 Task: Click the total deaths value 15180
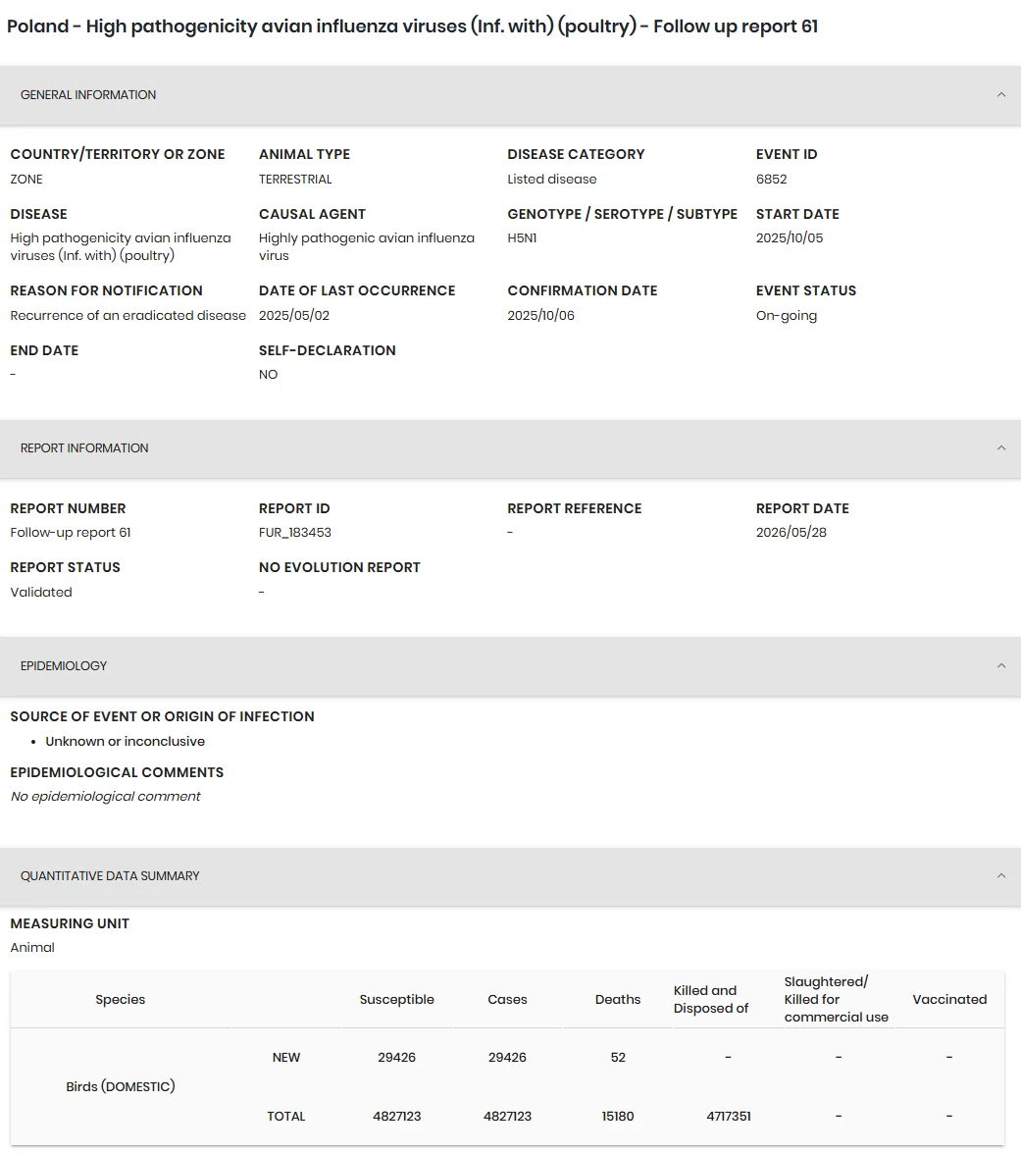pyautogui.click(x=618, y=1117)
